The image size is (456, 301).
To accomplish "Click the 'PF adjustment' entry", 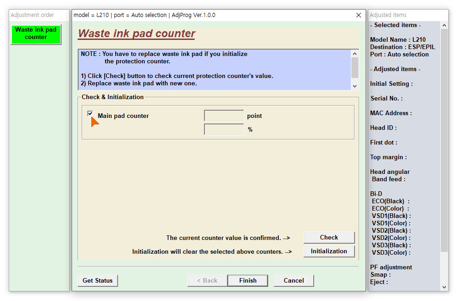I will [391, 268].
